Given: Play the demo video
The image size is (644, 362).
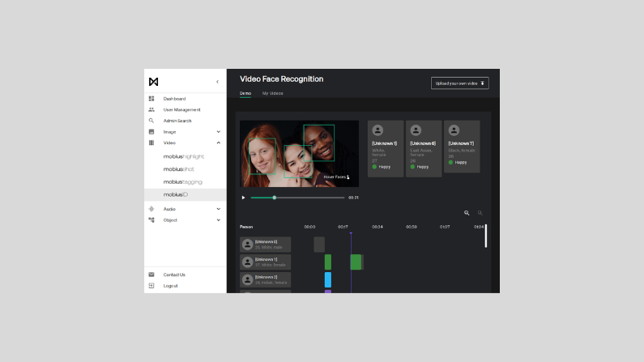Looking at the screenshot, I should pos(243,198).
